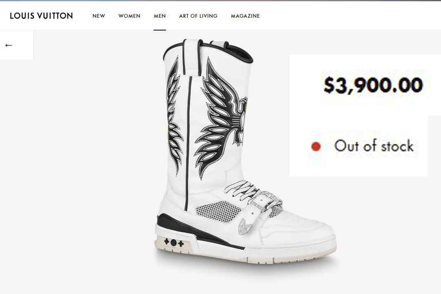The image size is (441, 294).
Task: Click the eagle wing embroidery on the boot
Action: (x=221, y=118)
